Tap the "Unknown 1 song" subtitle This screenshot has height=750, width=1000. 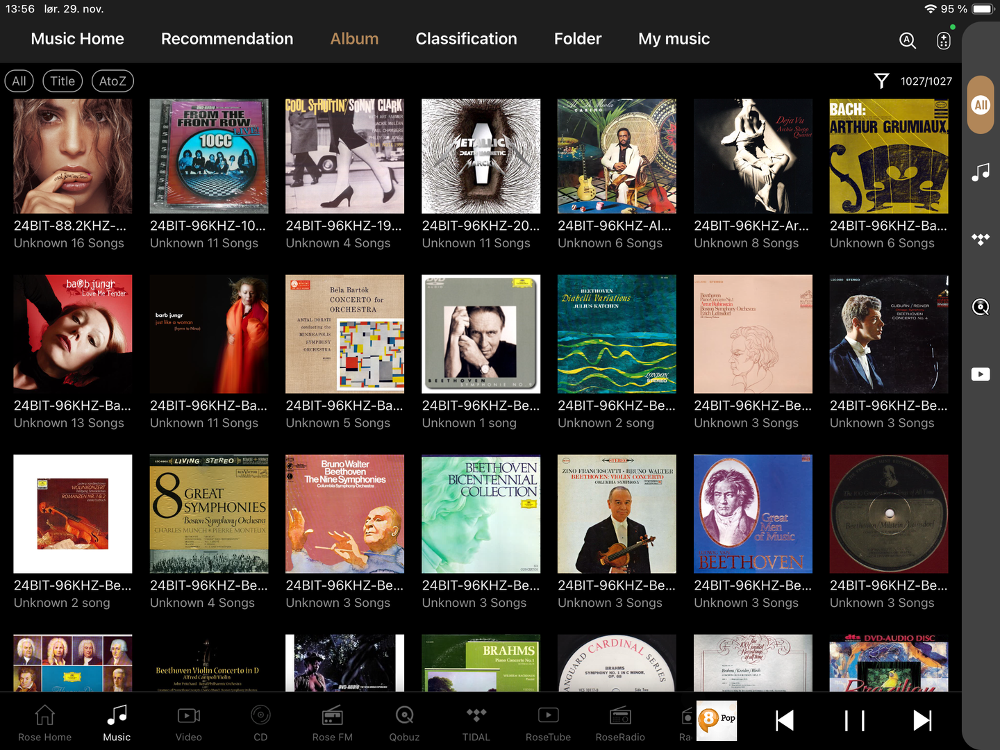[469, 423]
